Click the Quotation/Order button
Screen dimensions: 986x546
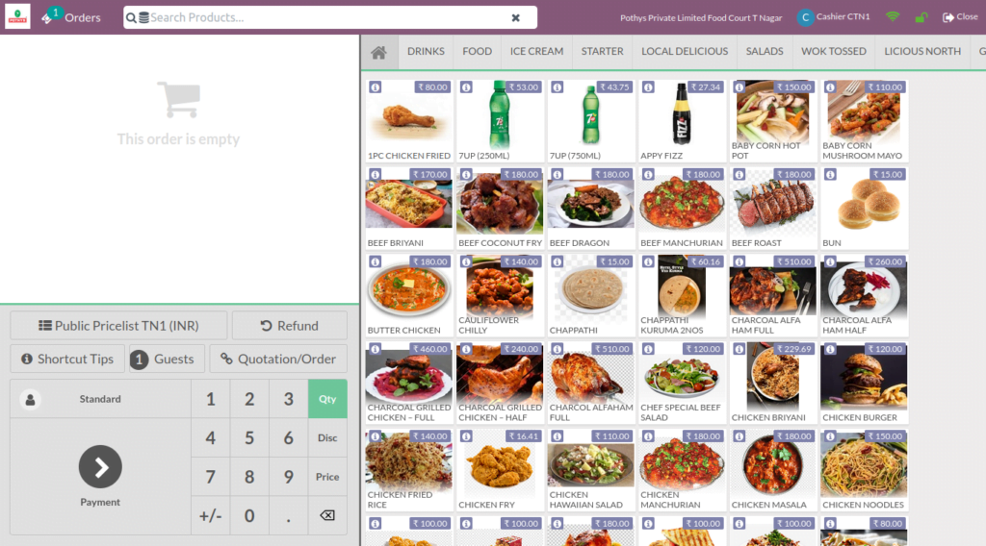pos(278,359)
